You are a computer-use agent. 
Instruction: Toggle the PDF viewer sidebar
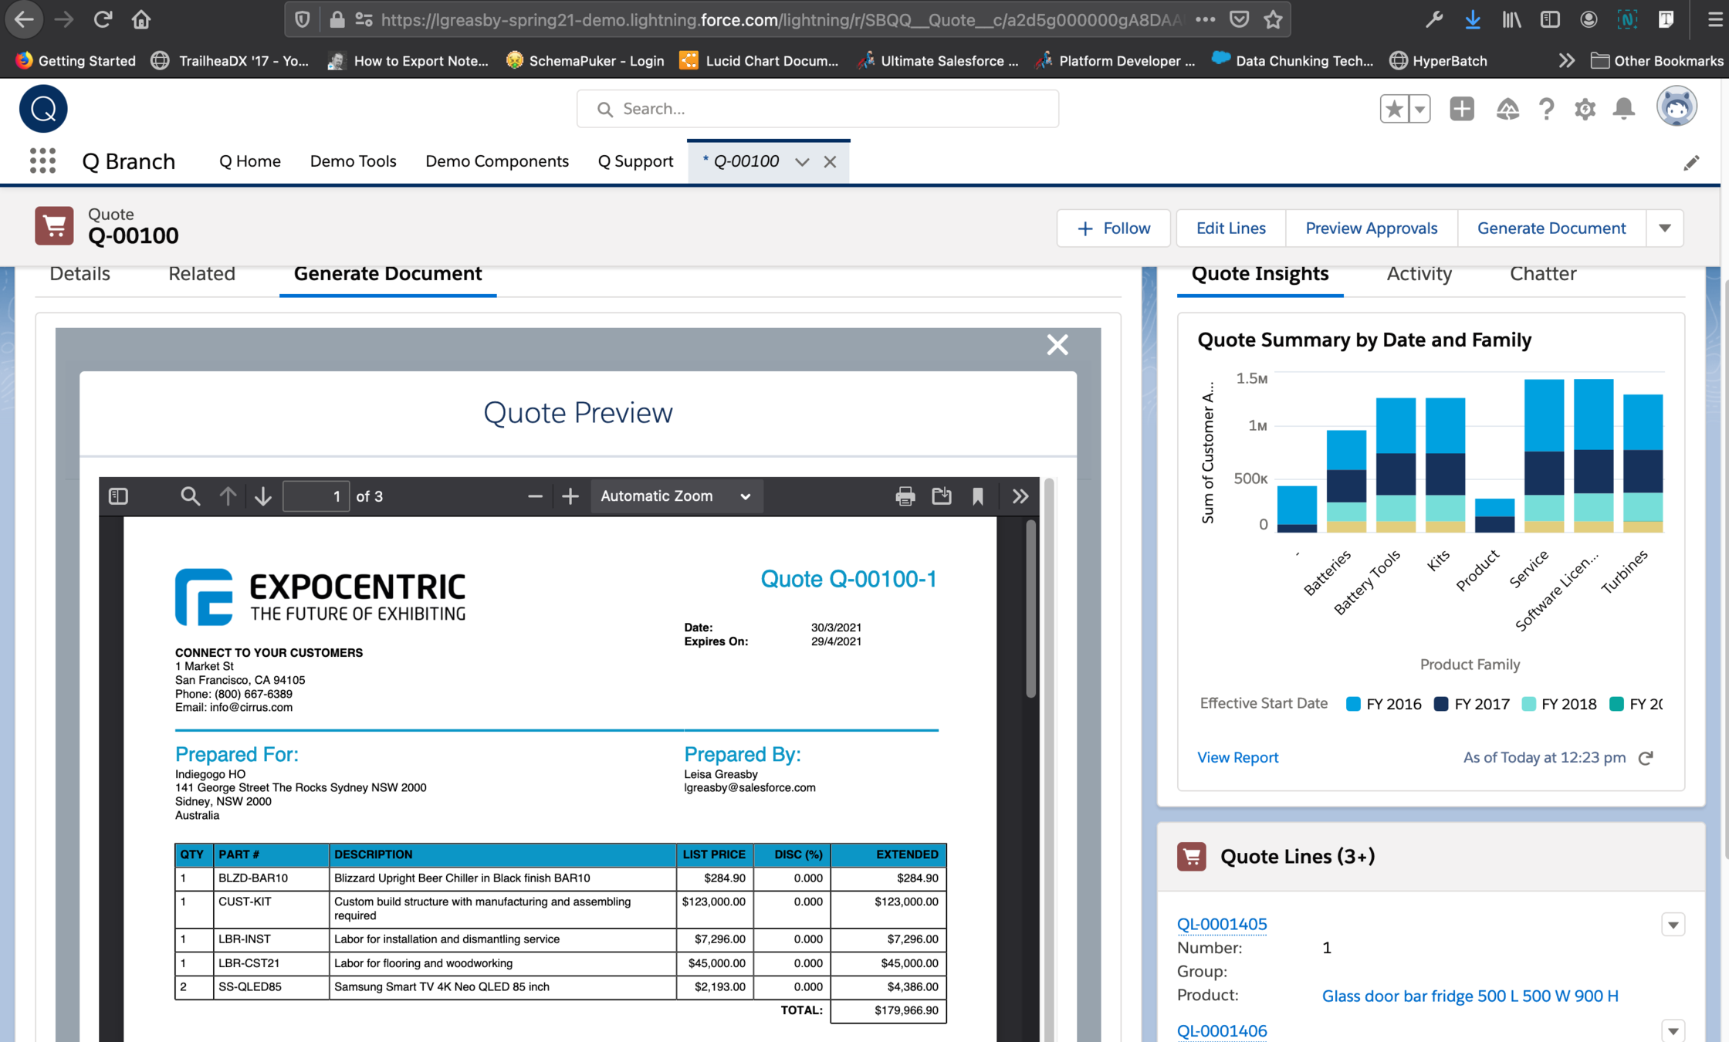click(x=118, y=496)
